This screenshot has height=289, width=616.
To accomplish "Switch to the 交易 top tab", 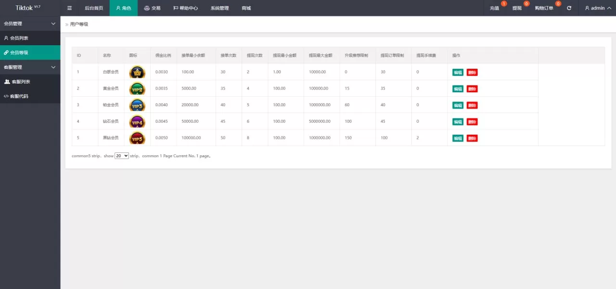I will coord(152,8).
